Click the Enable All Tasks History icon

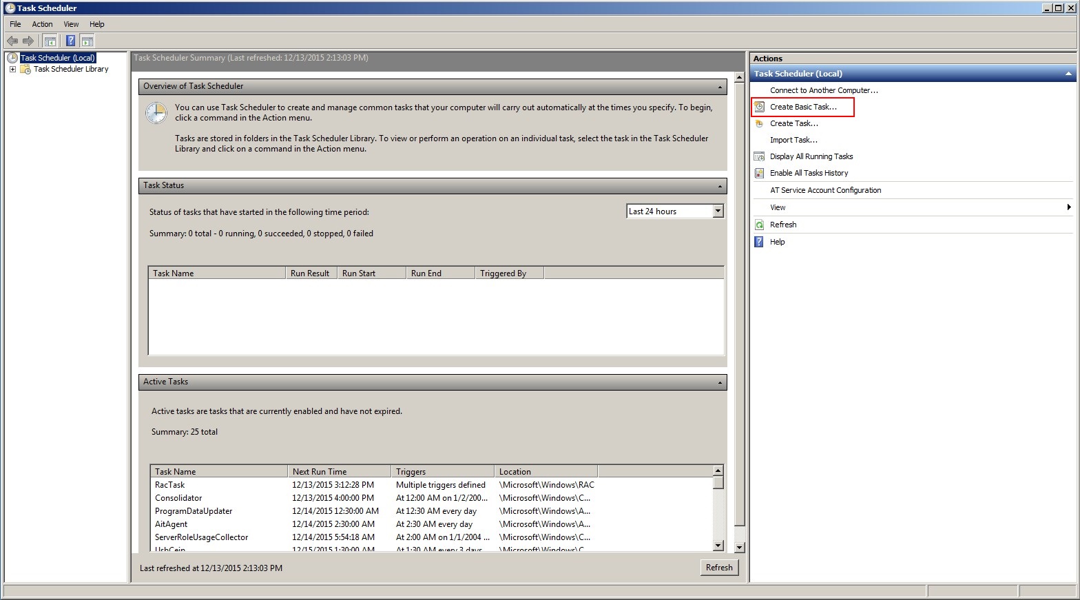(759, 173)
